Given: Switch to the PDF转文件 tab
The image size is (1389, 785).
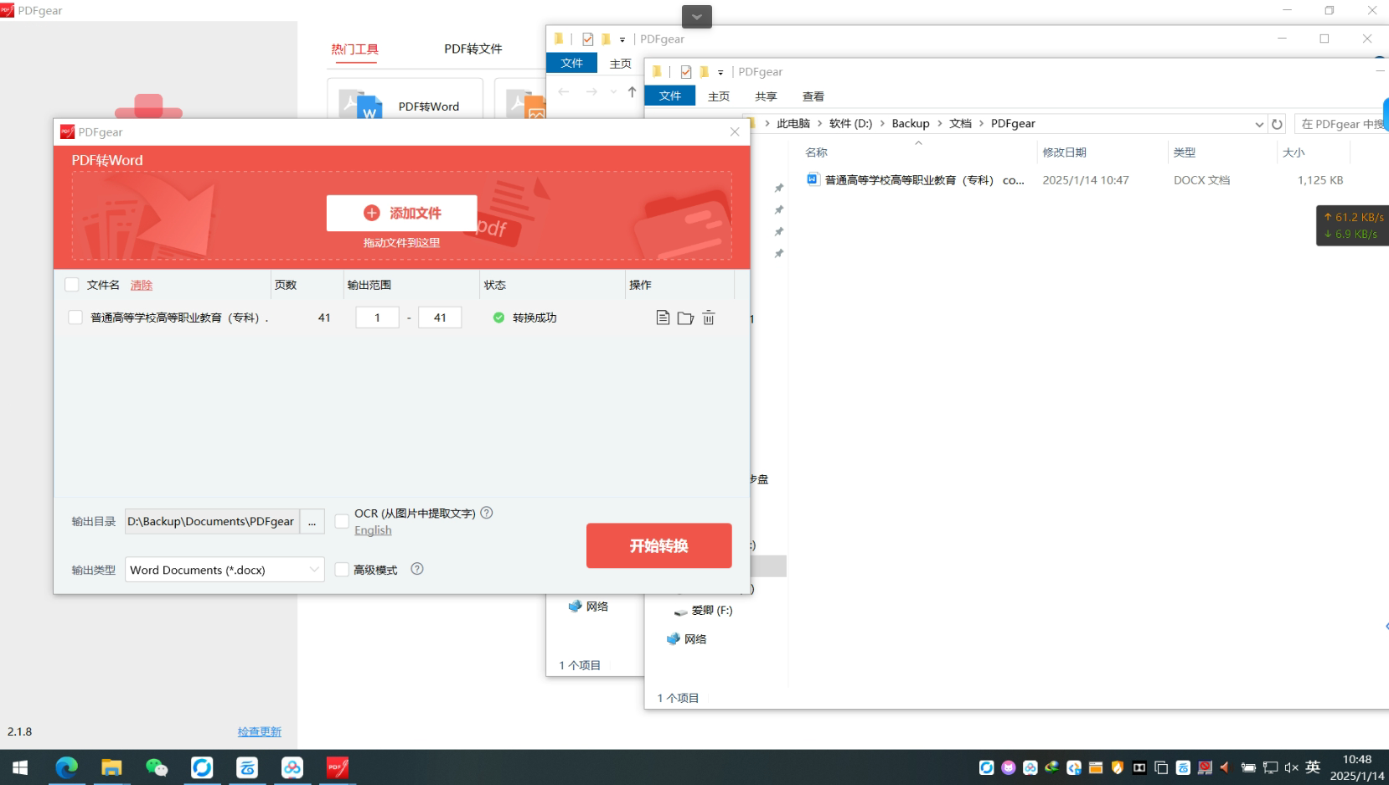Looking at the screenshot, I should tap(473, 49).
